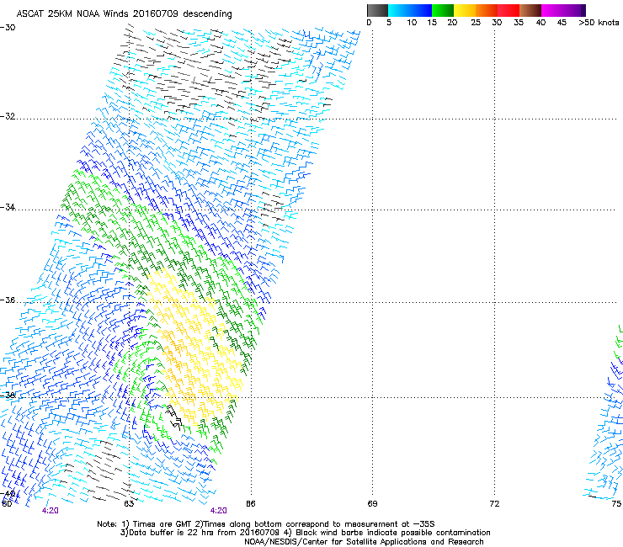Viewport: 623px width, 547px height.
Task: Select the yellow 20-25 knots legend swatch
Action: [x=465, y=10]
